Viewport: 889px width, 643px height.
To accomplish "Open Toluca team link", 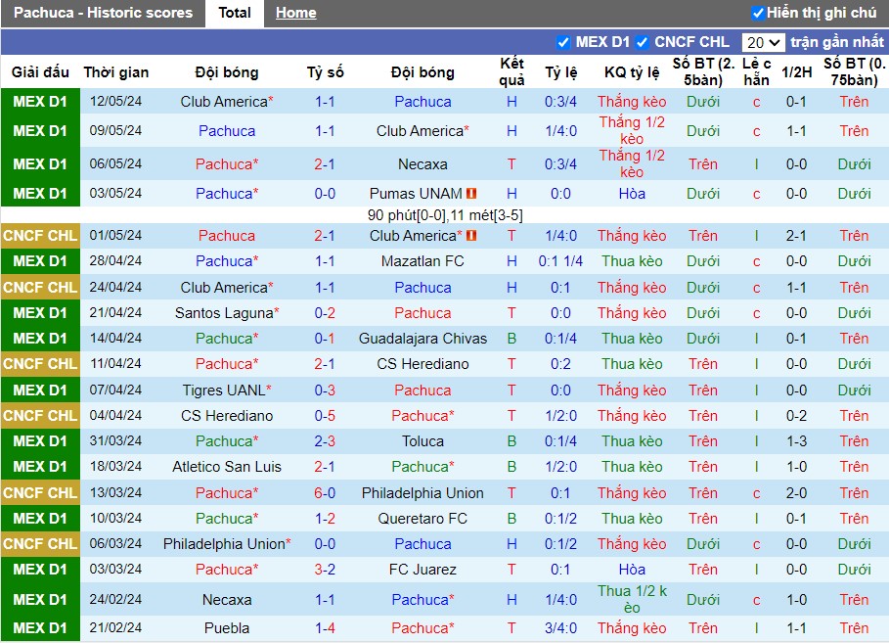I will tap(422, 441).
